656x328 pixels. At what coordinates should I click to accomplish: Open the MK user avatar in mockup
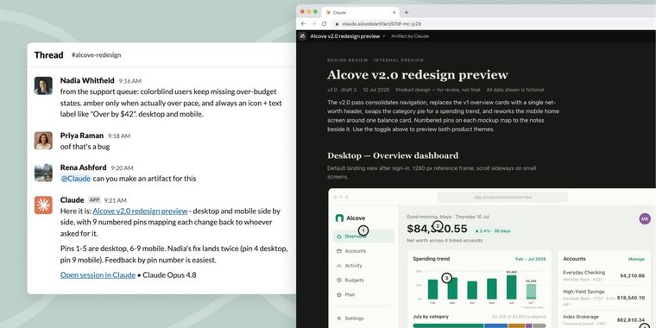pos(645,218)
